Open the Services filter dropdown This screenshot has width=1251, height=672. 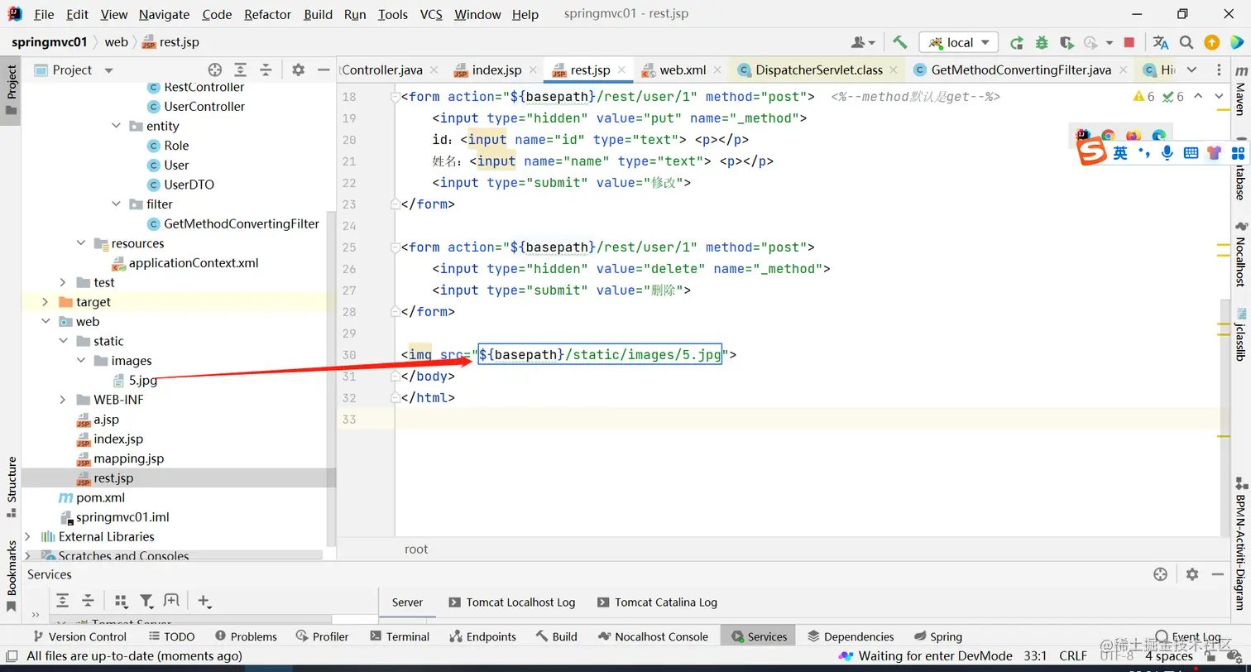pyautogui.click(x=146, y=601)
